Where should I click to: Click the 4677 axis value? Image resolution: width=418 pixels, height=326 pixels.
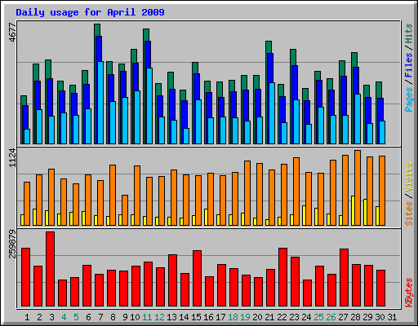12,33
